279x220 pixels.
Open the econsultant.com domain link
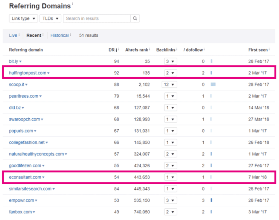[x=25, y=177]
